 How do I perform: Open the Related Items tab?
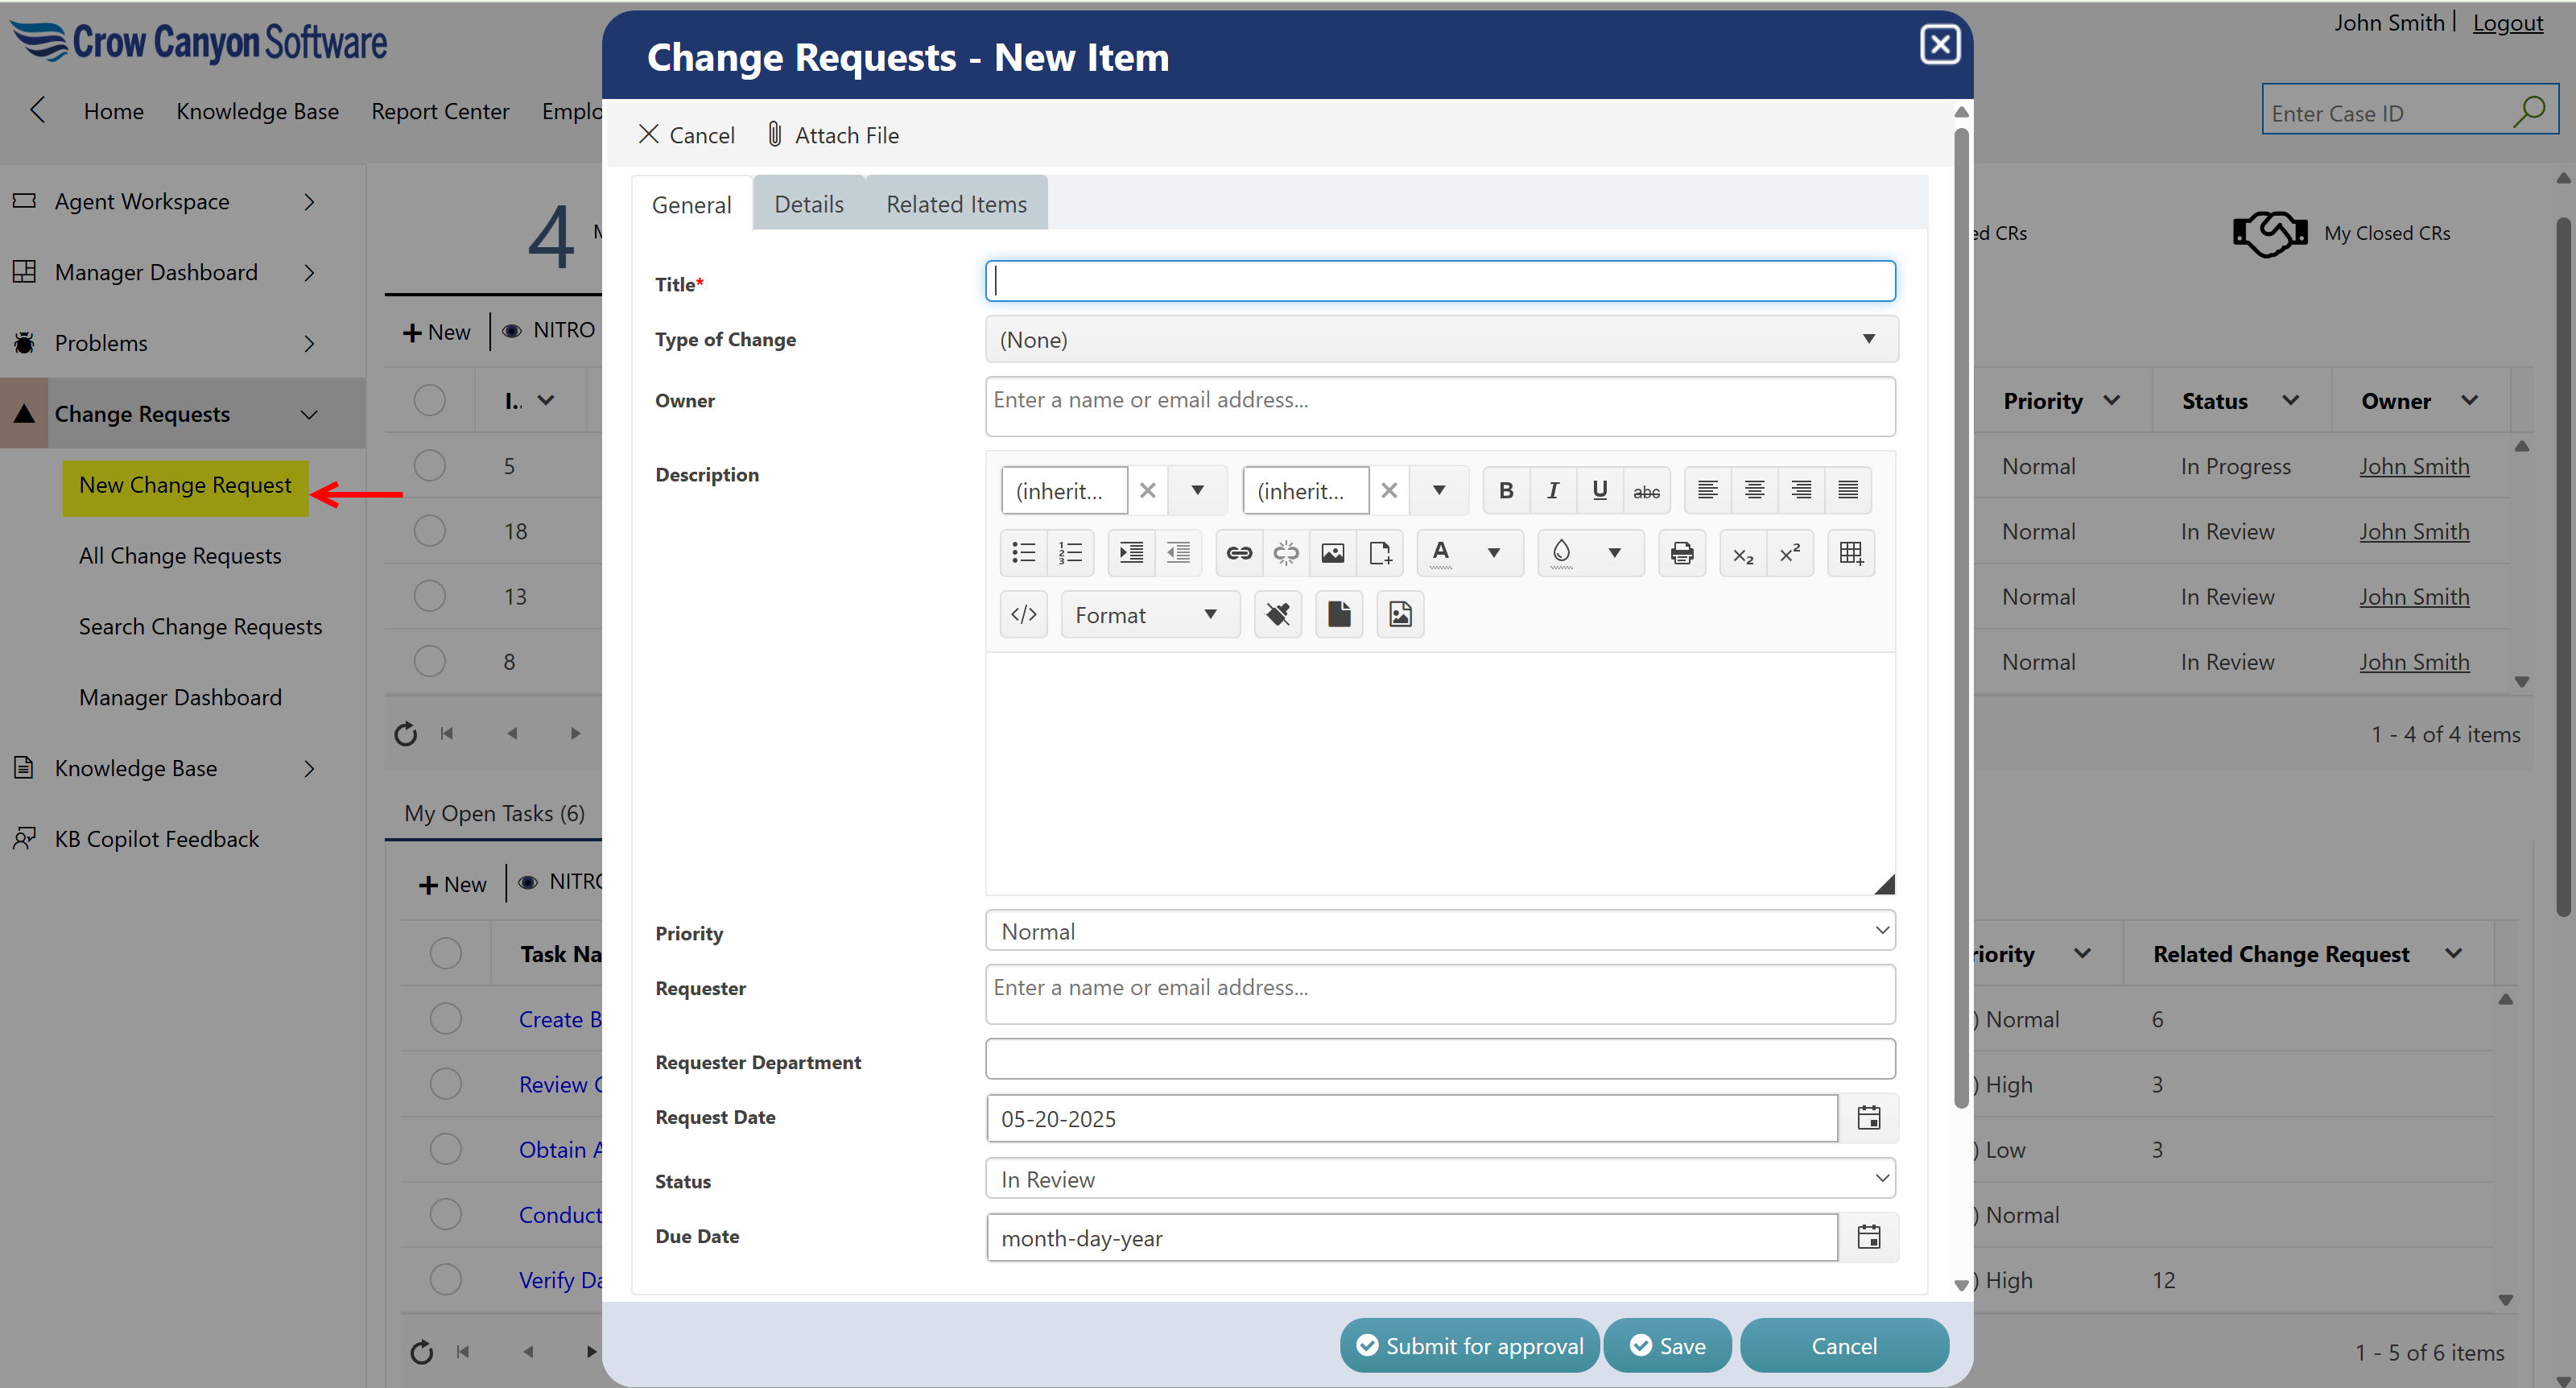(955, 204)
